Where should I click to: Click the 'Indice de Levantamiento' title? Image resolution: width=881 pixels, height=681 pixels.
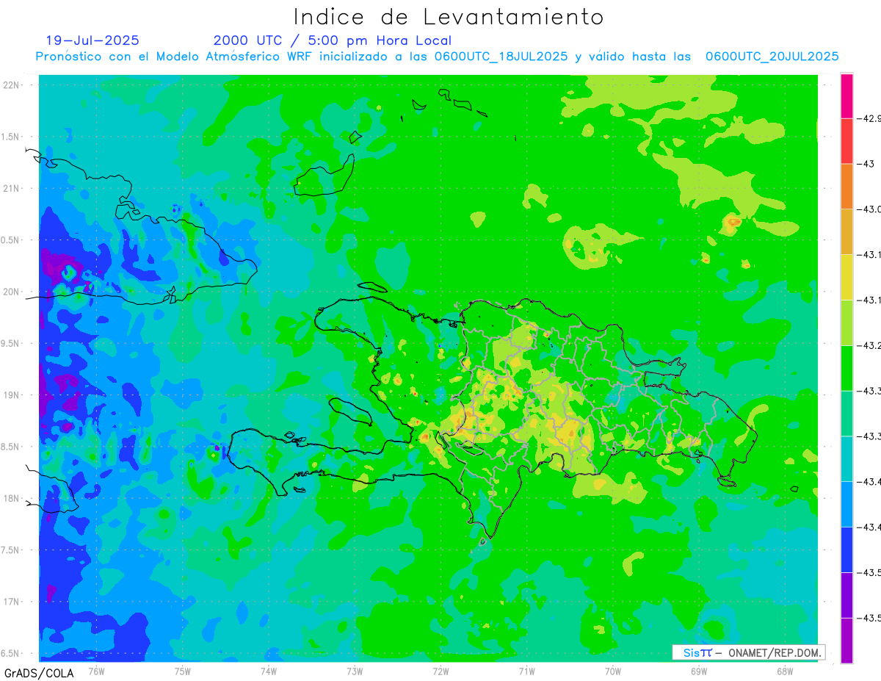pyautogui.click(x=449, y=17)
